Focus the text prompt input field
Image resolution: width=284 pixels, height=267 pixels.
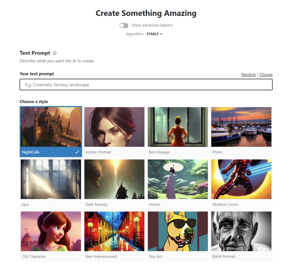click(x=146, y=85)
